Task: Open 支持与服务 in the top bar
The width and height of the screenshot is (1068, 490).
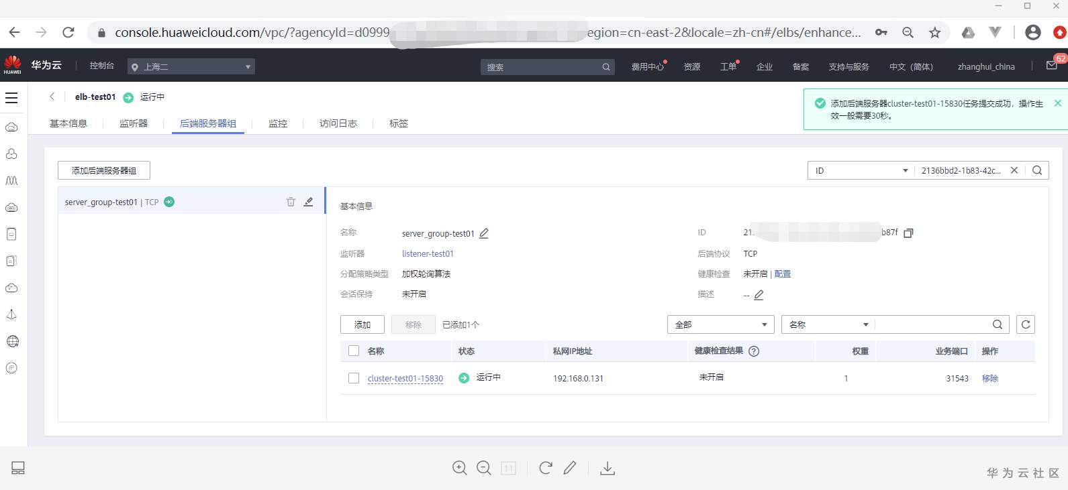Action: pyautogui.click(x=848, y=66)
